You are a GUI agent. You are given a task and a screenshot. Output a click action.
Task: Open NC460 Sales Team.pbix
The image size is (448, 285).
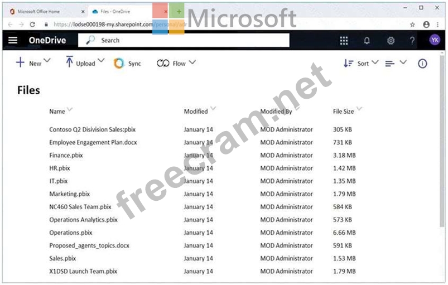click(x=80, y=207)
